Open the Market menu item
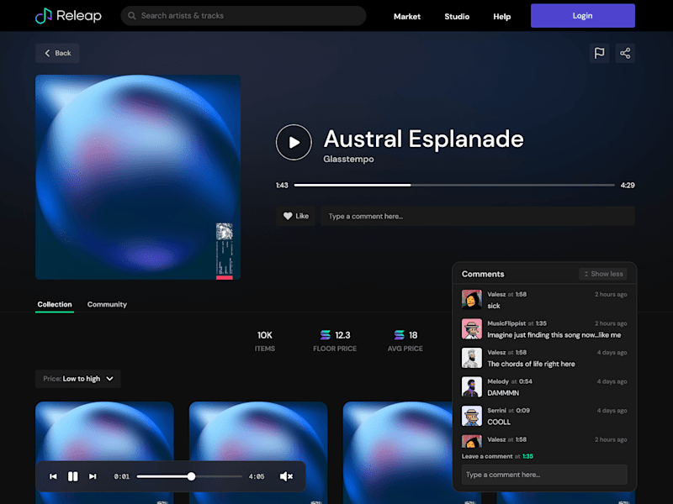Image resolution: width=673 pixels, height=504 pixels. pos(407,16)
